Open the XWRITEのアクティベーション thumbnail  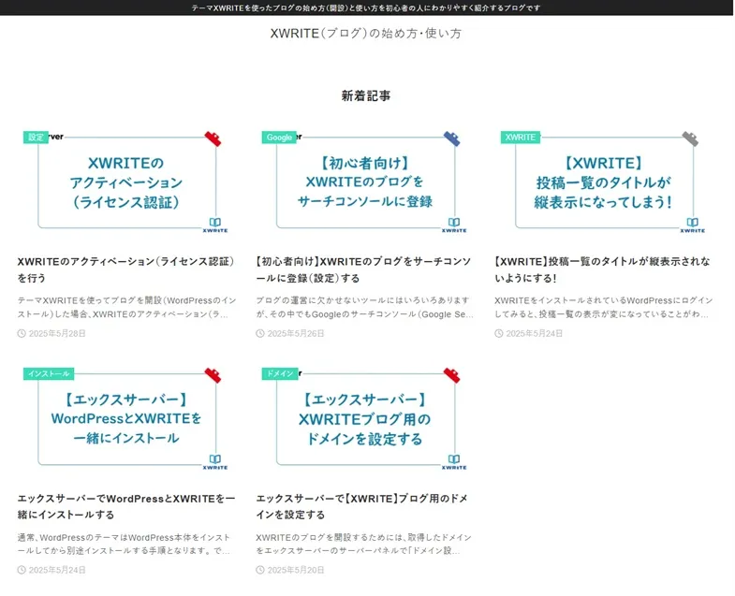point(126,183)
